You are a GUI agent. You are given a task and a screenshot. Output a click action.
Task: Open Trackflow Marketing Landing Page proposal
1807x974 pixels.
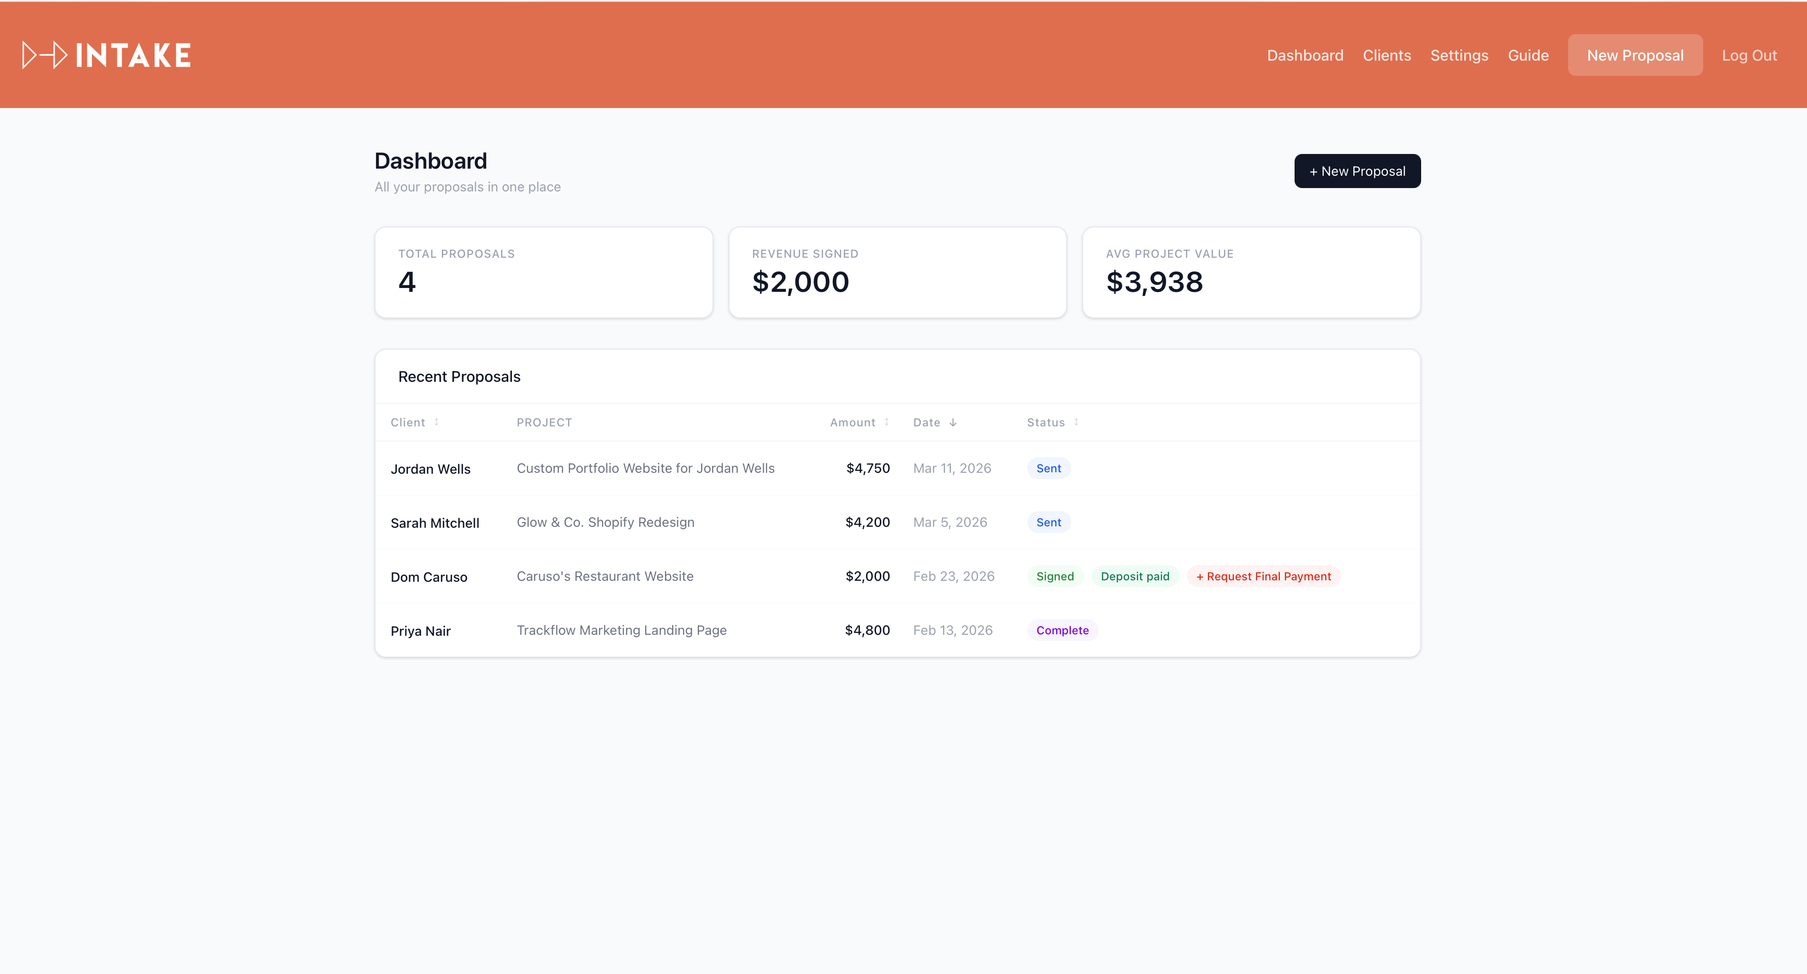(621, 631)
